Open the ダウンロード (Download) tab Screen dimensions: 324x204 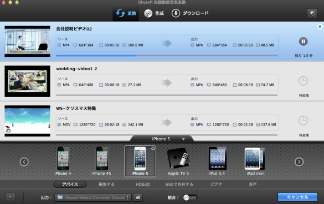190,13
